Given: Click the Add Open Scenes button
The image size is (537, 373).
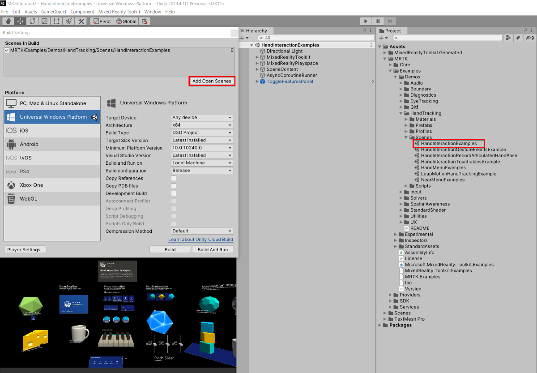Looking at the screenshot, I should [x=212, y=81].
